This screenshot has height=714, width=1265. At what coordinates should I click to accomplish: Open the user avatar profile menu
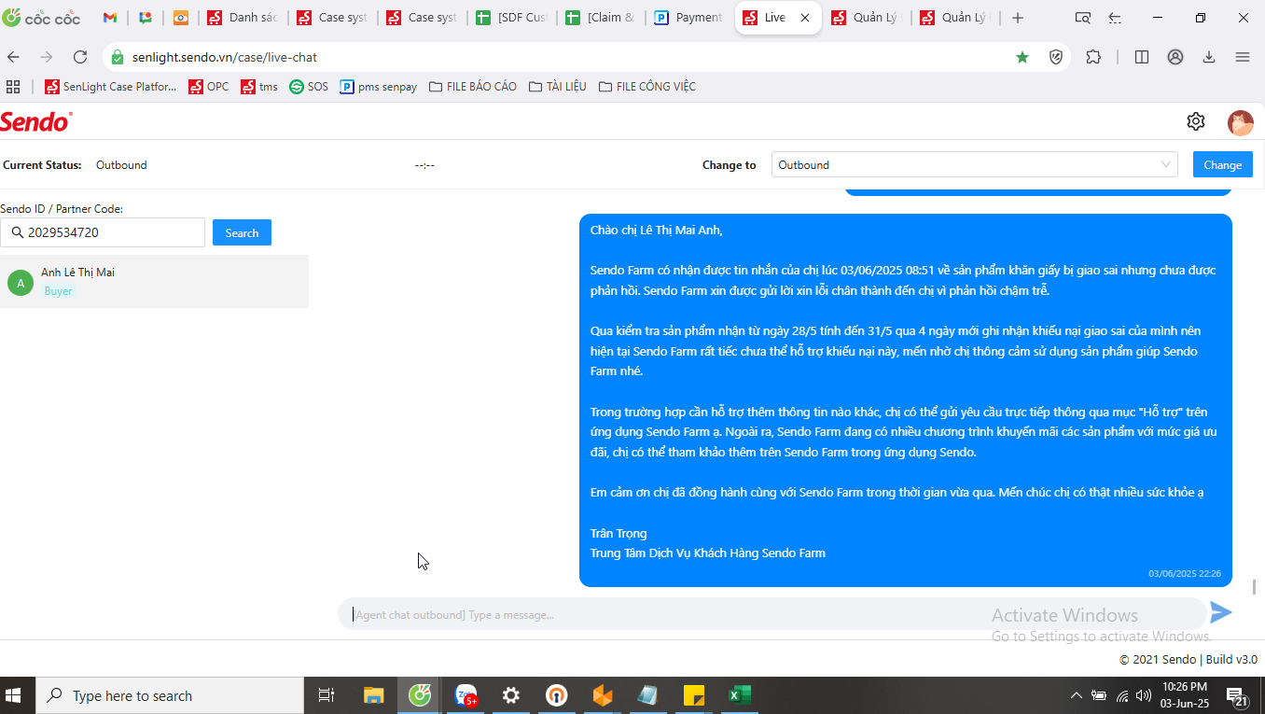point(1240,122)
